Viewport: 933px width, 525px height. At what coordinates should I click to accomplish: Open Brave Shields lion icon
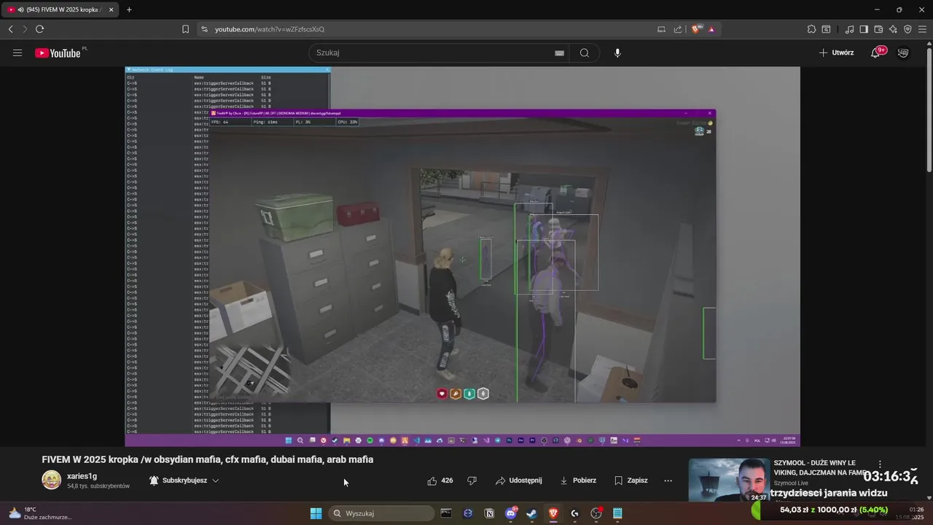pos(696,29)
